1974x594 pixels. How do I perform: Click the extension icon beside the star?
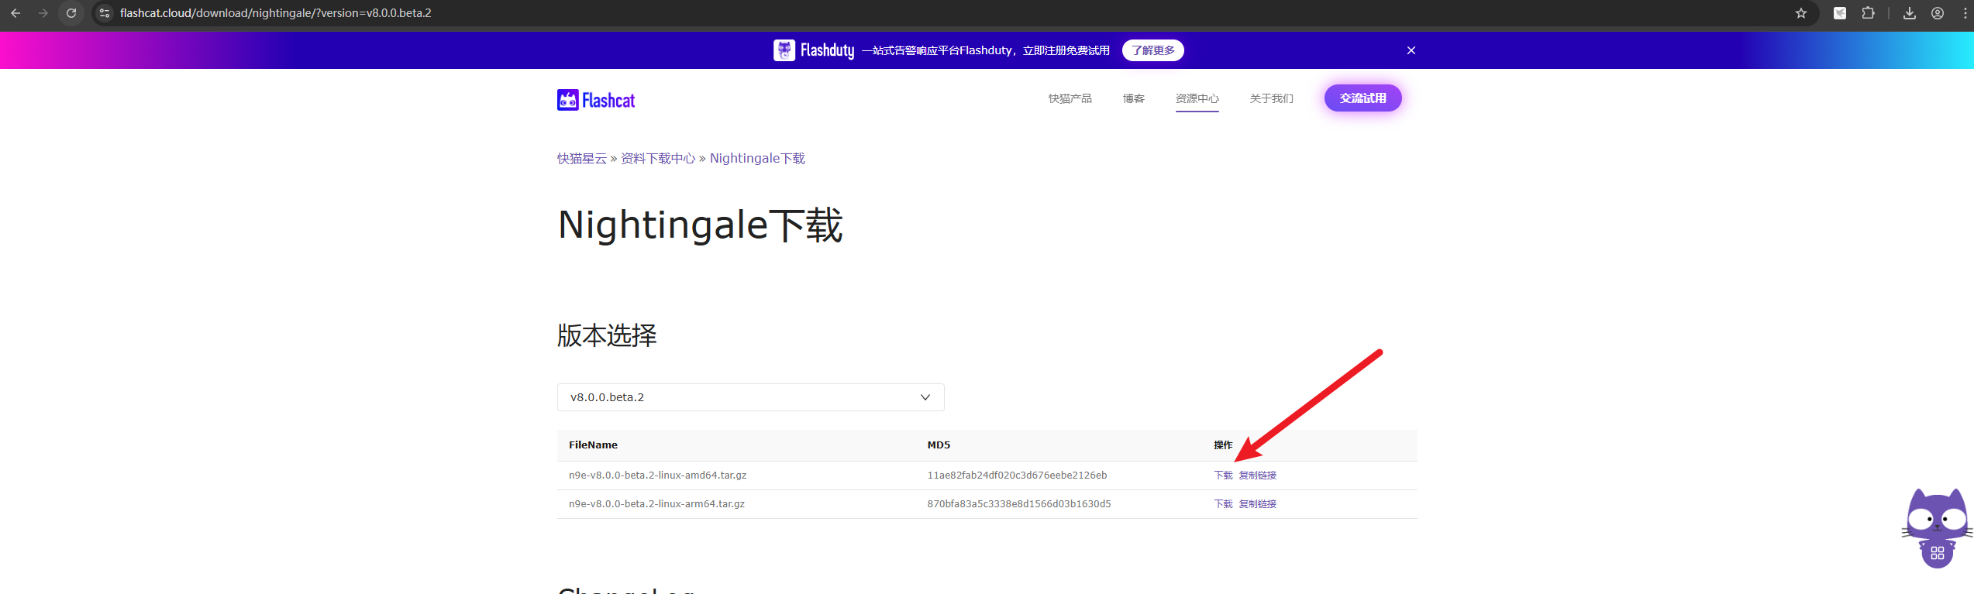[x=1840, y=13]
